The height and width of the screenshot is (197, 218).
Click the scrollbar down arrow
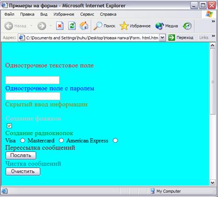point(212,182)
